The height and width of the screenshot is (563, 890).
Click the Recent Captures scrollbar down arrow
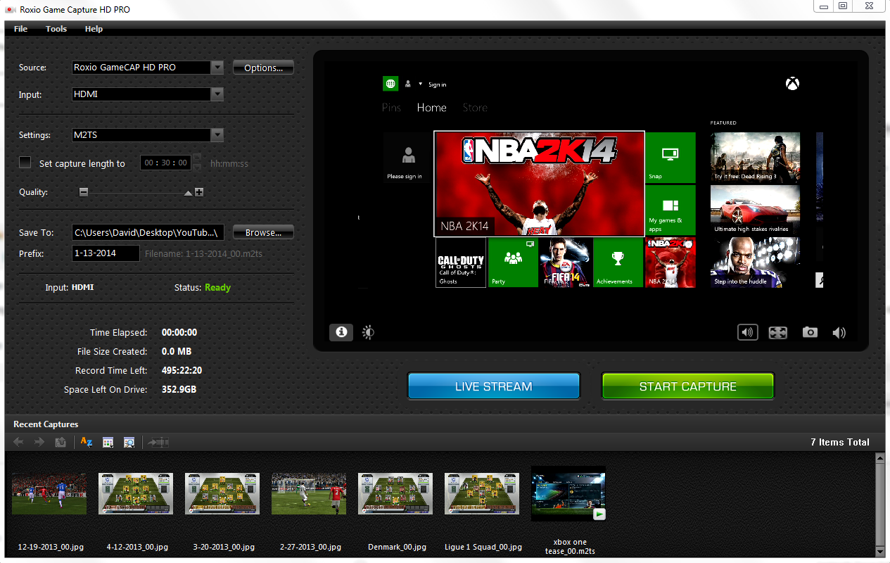pos(879,551)
